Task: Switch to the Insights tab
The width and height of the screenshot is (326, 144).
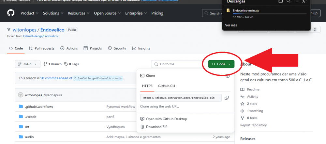Action: tap(141, 48)
